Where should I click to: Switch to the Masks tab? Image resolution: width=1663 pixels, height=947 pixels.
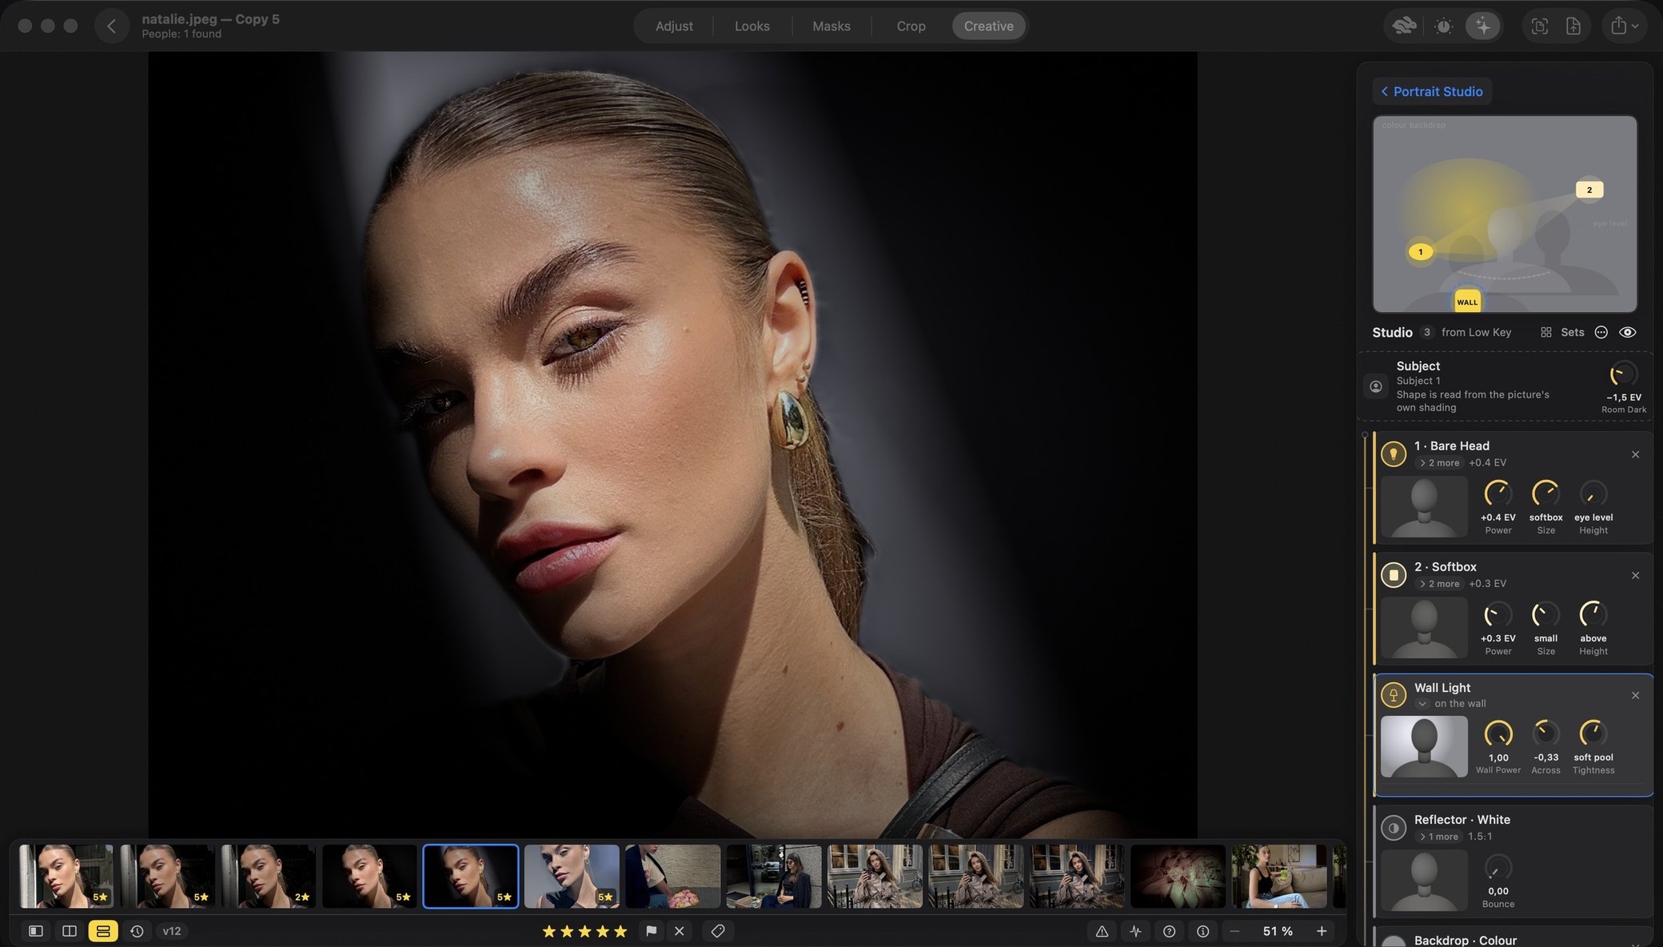(831, 26)
